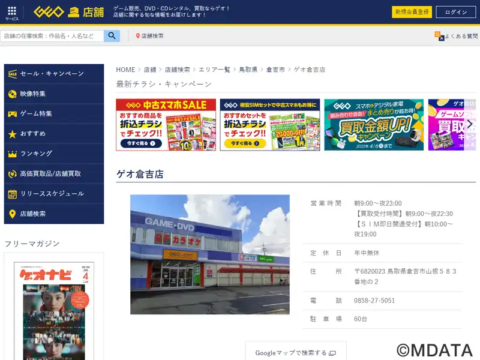
Task: Open ゲームソフト買取 campaign banner
Action: (452, 125)
